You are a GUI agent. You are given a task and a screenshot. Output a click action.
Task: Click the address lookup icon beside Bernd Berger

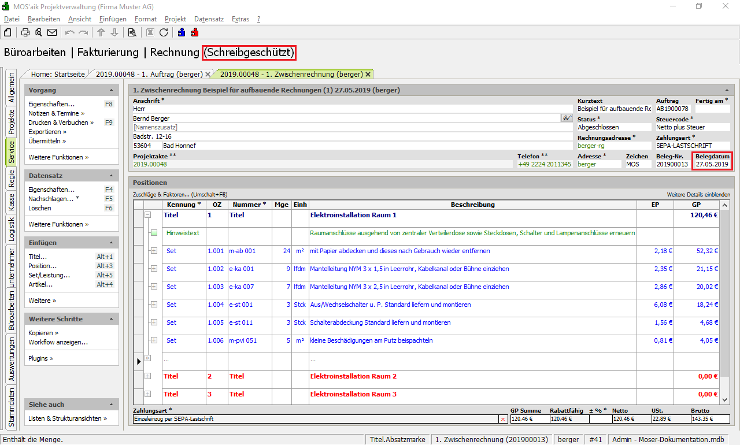[x=567, y=118]
